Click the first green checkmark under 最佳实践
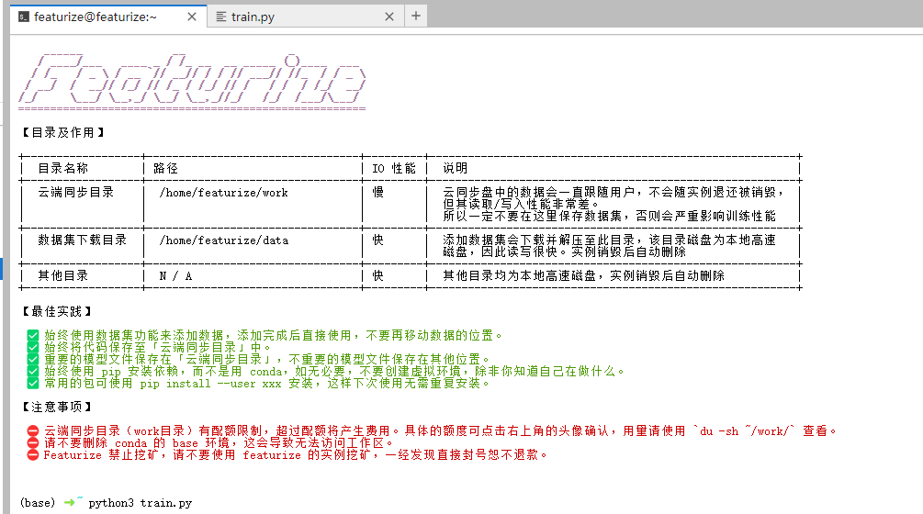This screenshot has height=514, width=923. click(32, 336)
